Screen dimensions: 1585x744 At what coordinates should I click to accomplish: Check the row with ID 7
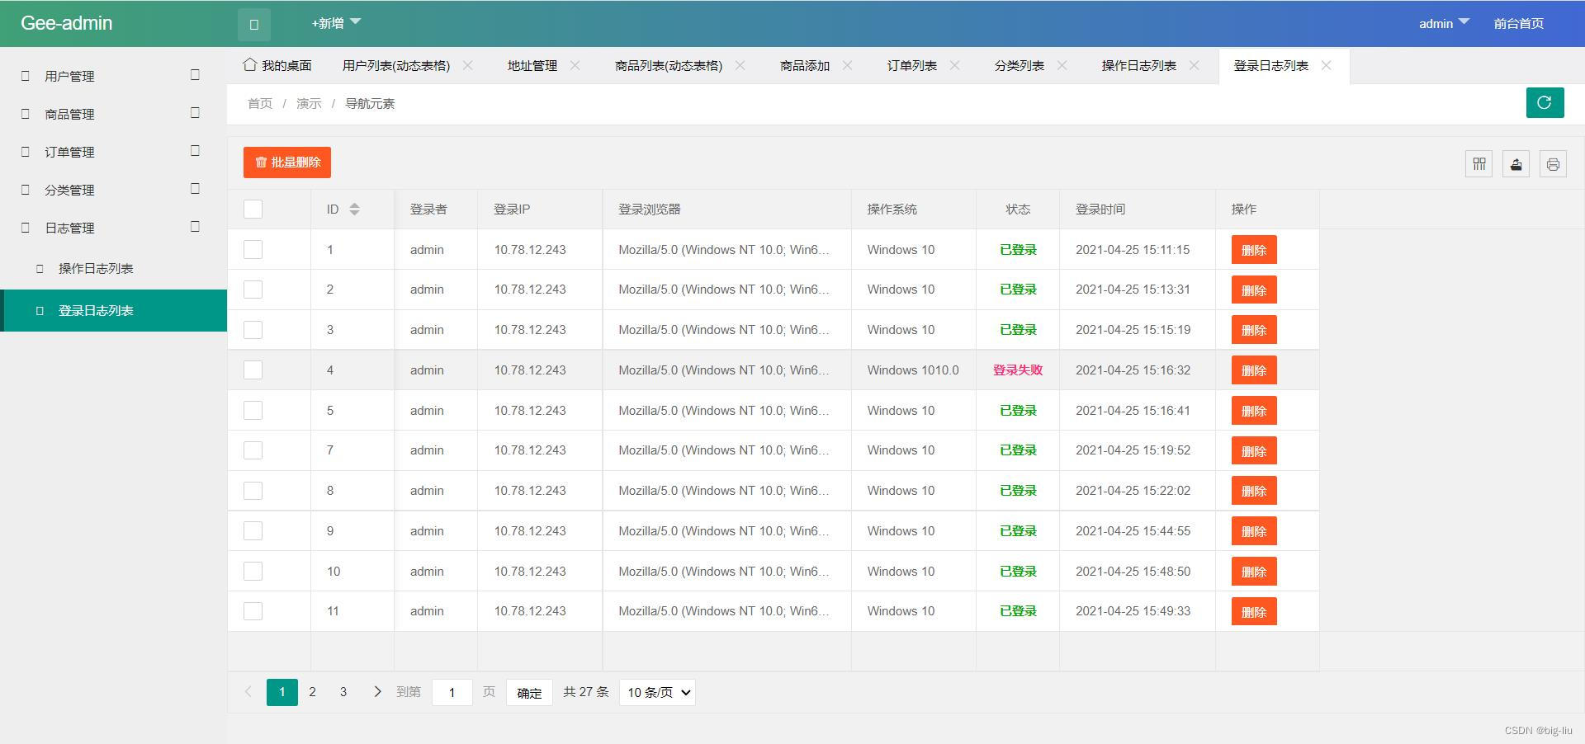[253, 450]
